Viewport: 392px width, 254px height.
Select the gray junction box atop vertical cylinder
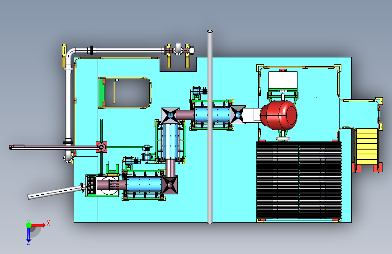[170, 116]
